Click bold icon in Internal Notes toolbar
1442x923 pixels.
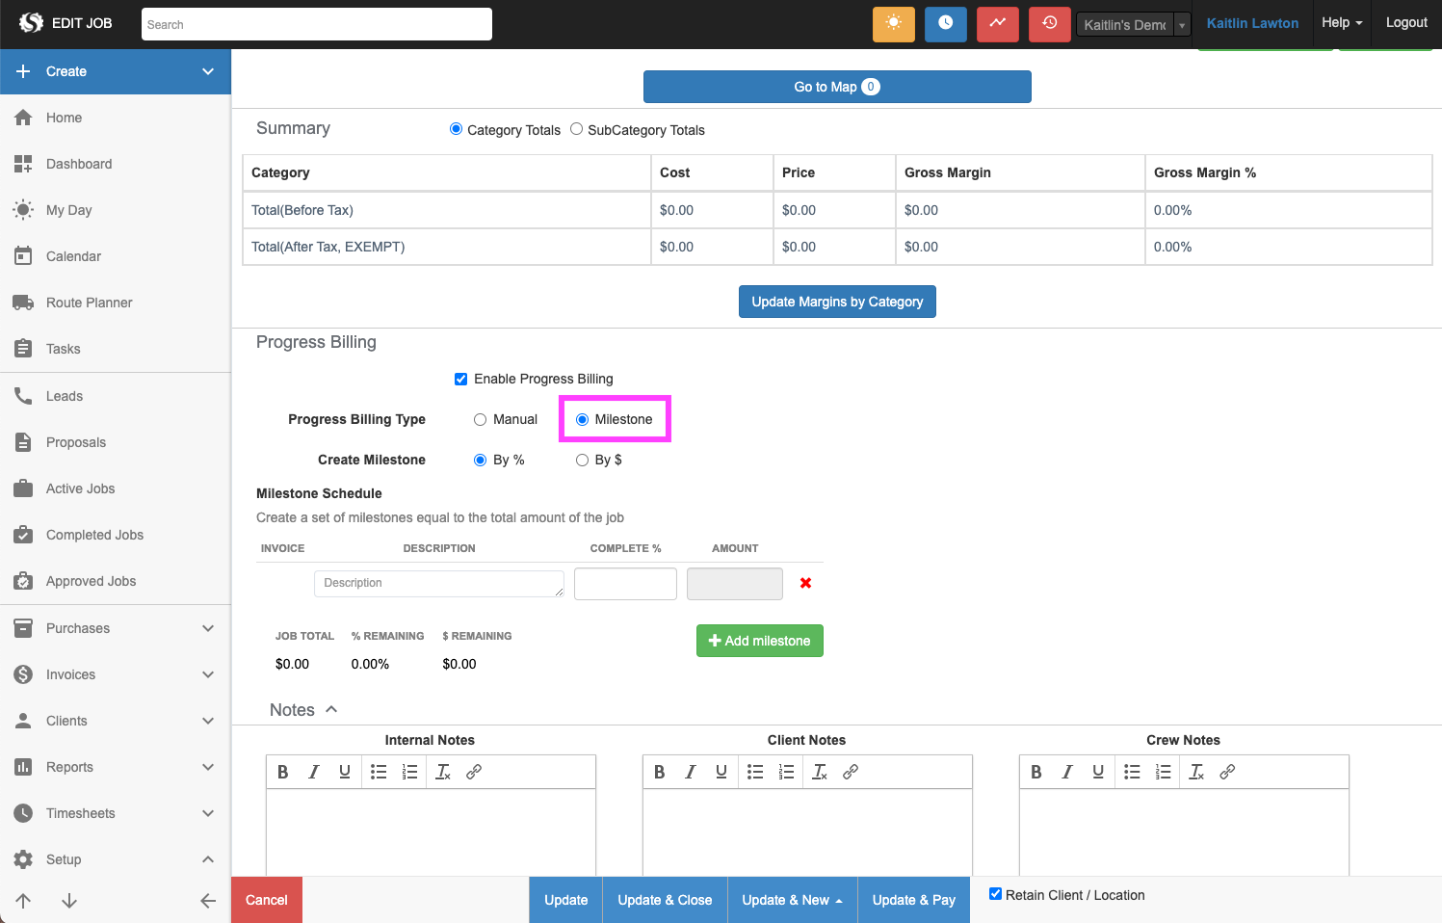(283, 772)
